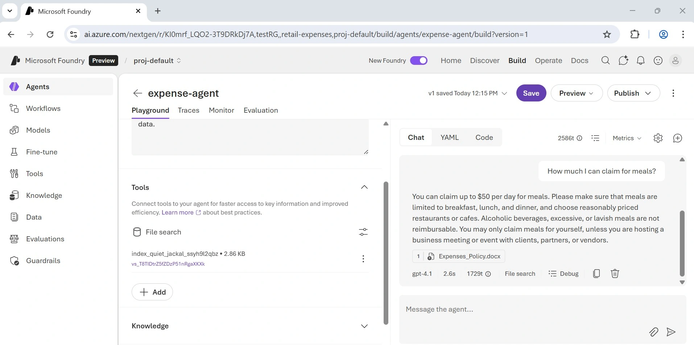Image resolution: width=694 pixels, height=345 pixels.
Task: Select the YAML tab
Action: (x=450, y=137)
